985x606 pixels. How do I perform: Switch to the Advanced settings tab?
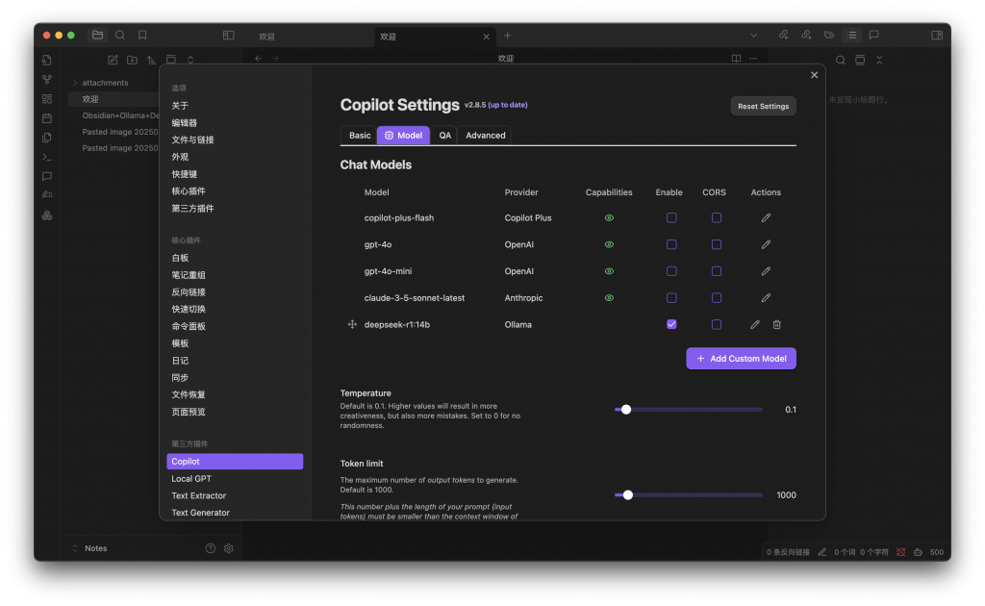coord(485,136)
